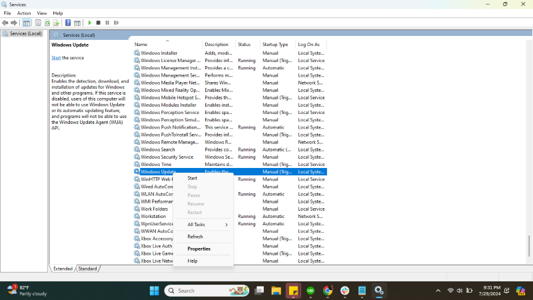Open the Upwork app from the taskbar
The image size is (533, 300).
(310, 291)
